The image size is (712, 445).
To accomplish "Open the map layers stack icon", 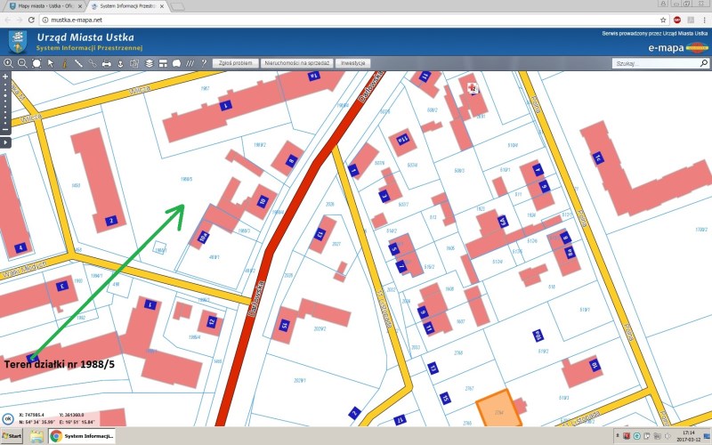I will 149,63.
